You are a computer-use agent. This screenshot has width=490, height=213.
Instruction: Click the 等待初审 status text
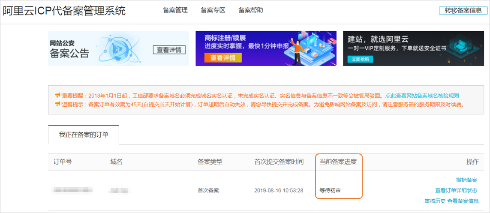pyautogui.click(x=330, y=190)
